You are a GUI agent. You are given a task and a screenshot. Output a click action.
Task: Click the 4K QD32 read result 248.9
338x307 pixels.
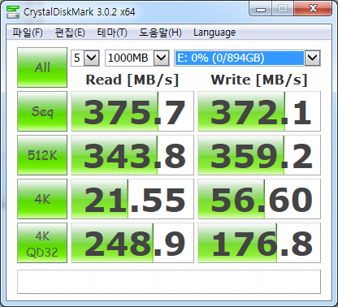[132, 243]
